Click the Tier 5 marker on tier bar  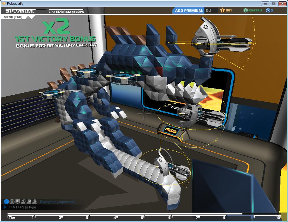[x=142, y=218]
